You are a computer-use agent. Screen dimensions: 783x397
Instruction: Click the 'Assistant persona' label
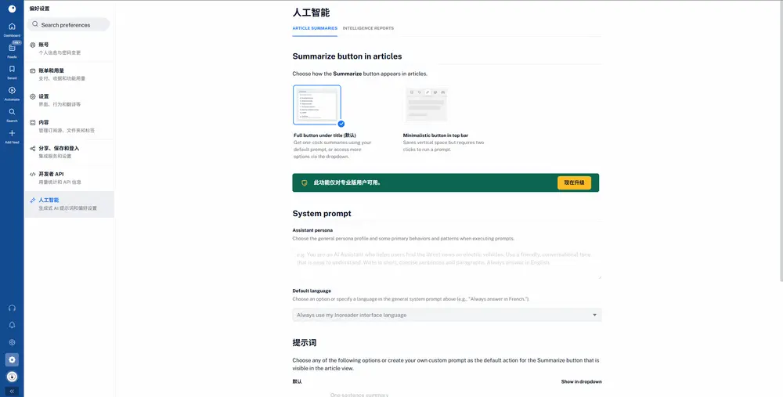tap(312, 230)
